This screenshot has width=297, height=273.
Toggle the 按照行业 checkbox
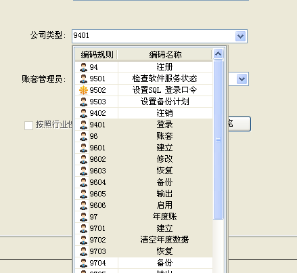tap(28, 125)
